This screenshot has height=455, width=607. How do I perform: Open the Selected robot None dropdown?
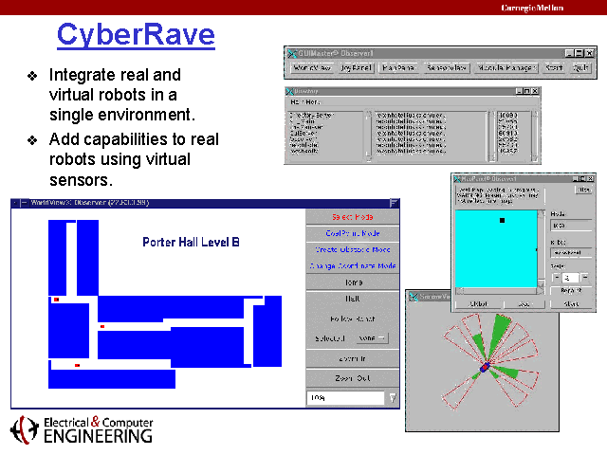pos(372,338)
